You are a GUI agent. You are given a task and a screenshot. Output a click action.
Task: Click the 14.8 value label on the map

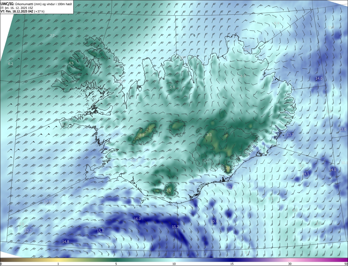pos(66,242)
